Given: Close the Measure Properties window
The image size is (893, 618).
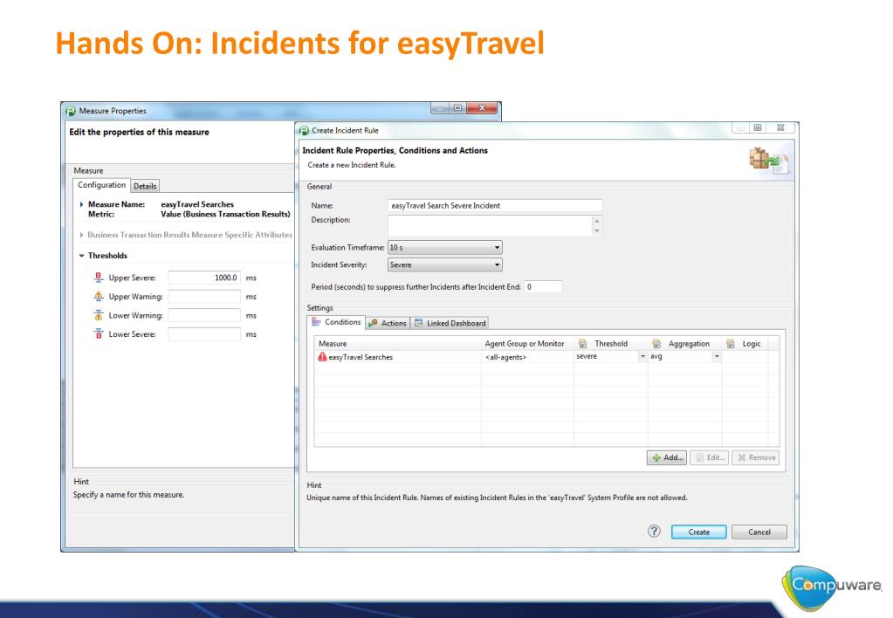Looking at the screenshot, I should [x=483, y=107].
